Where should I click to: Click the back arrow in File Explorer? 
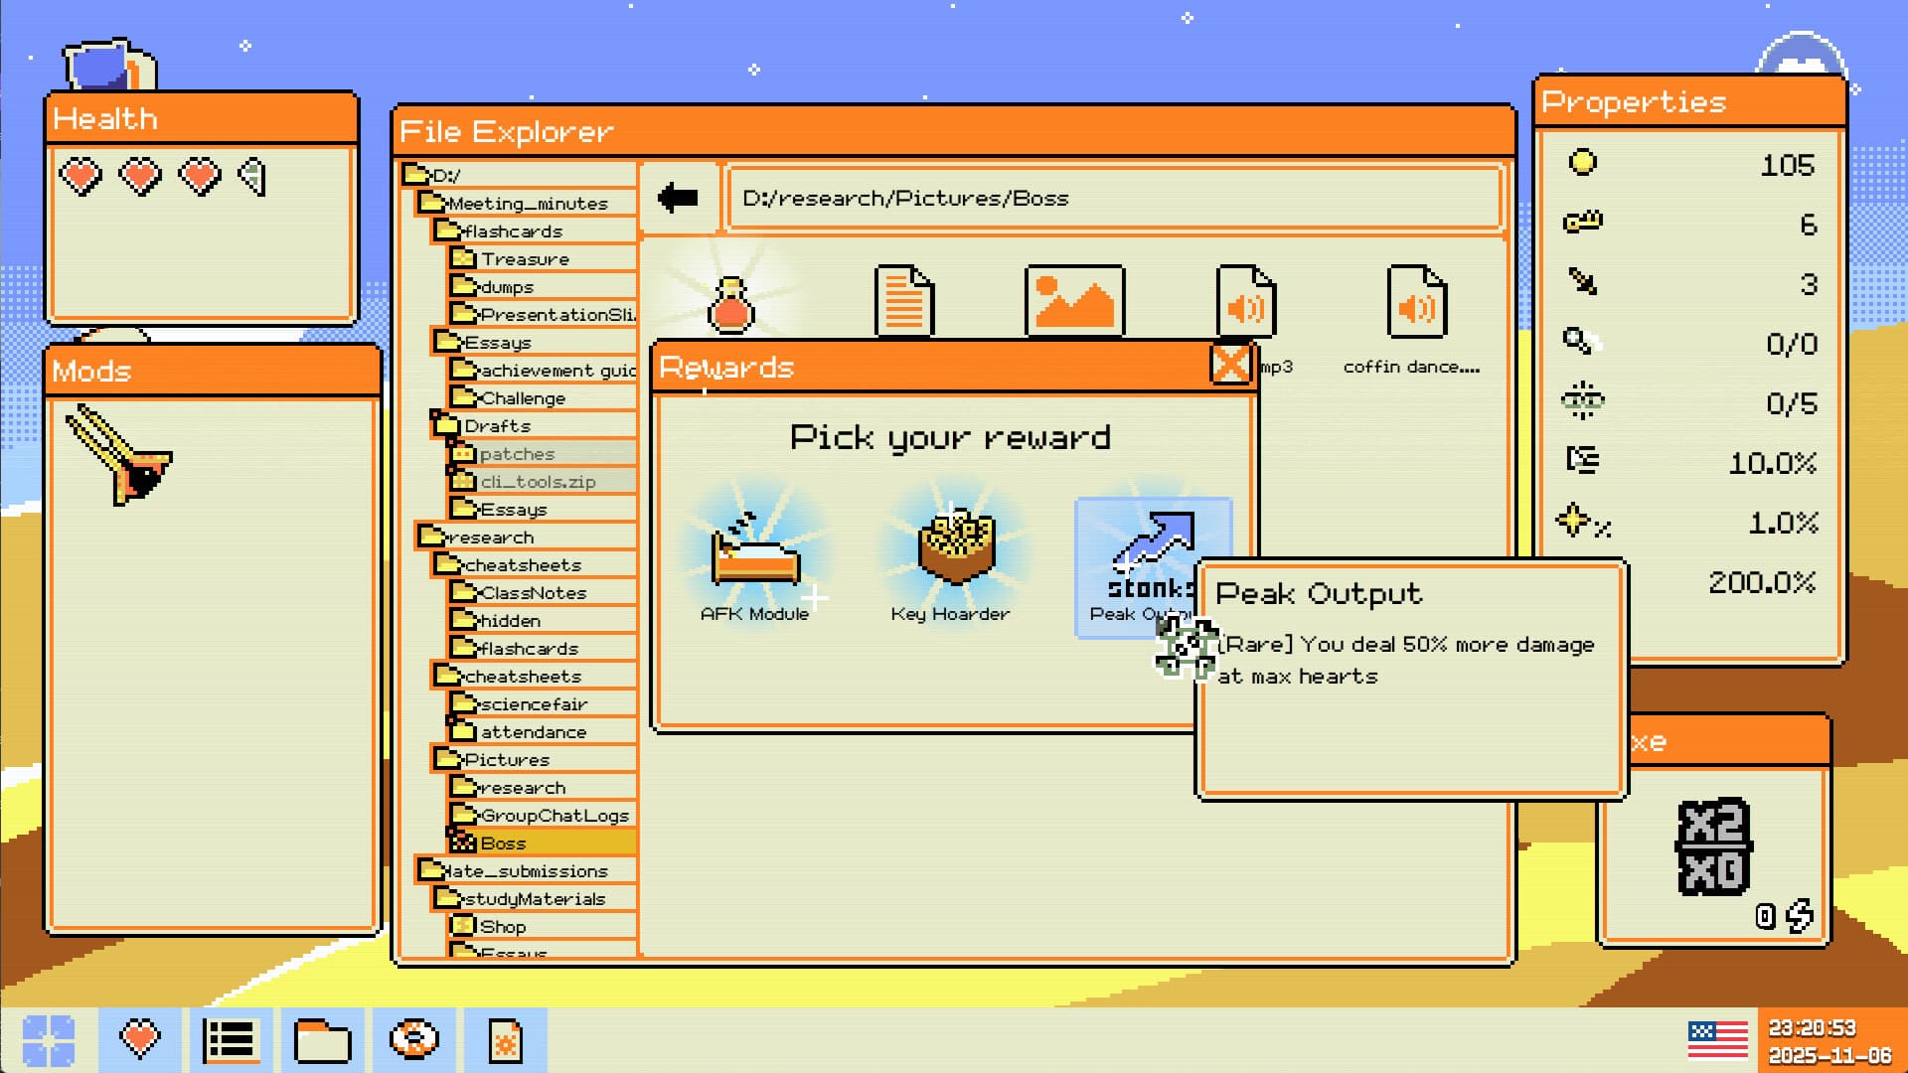[679, 198]
